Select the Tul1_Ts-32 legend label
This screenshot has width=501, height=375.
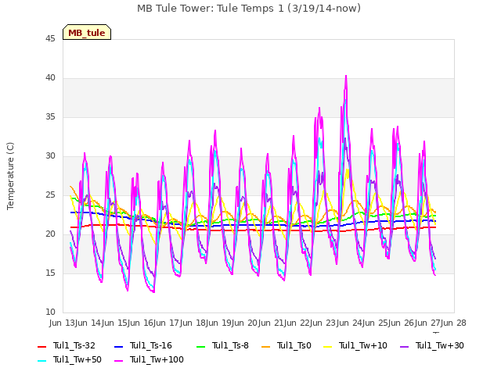(x=74, y=345)
